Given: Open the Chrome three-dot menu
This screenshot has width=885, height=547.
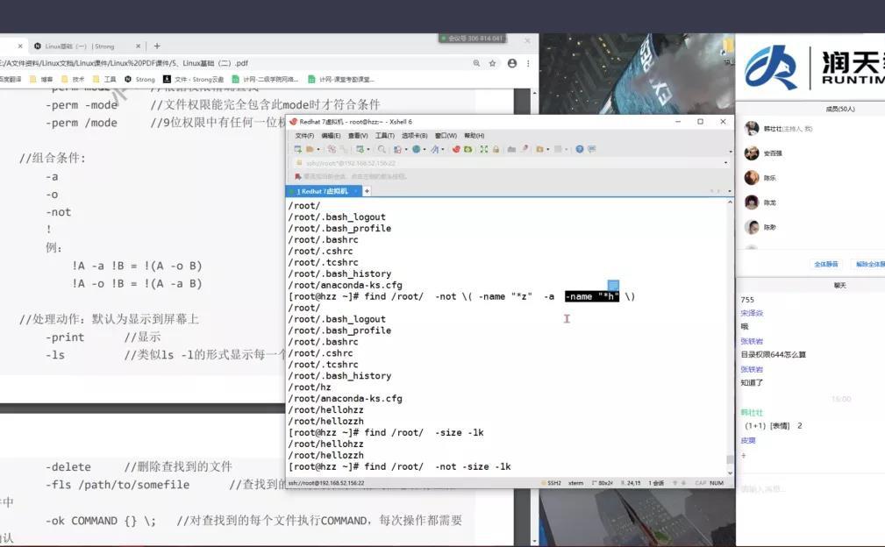Looking at the screenshot, I should [529, 63].
